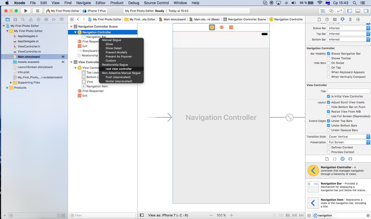This screenshot has width=371, height=219.
Task: Open the Debug navigator
Action: (46, 19)
